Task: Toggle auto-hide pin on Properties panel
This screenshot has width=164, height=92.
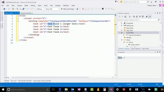Action: pyautogui.click(x=158, y=52)
